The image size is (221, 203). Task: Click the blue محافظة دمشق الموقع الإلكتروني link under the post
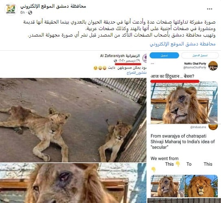pos(182,44)
